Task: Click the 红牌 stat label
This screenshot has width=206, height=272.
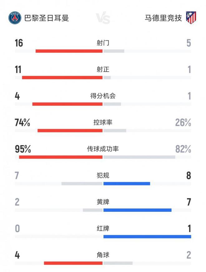Action: [103, 229]
